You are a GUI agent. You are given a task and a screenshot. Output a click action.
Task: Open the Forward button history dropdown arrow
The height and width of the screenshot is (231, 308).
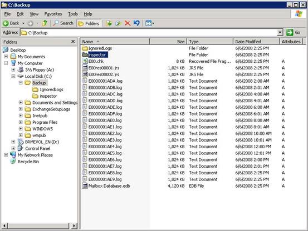37,23
